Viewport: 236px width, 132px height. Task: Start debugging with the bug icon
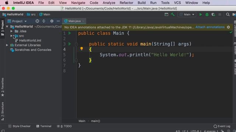click(x=207, y=15)
